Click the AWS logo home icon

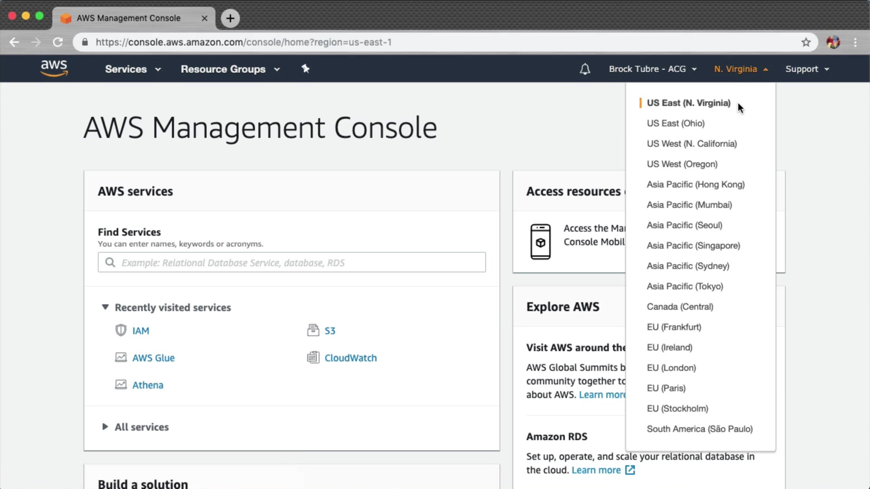(x=54, y=68)
